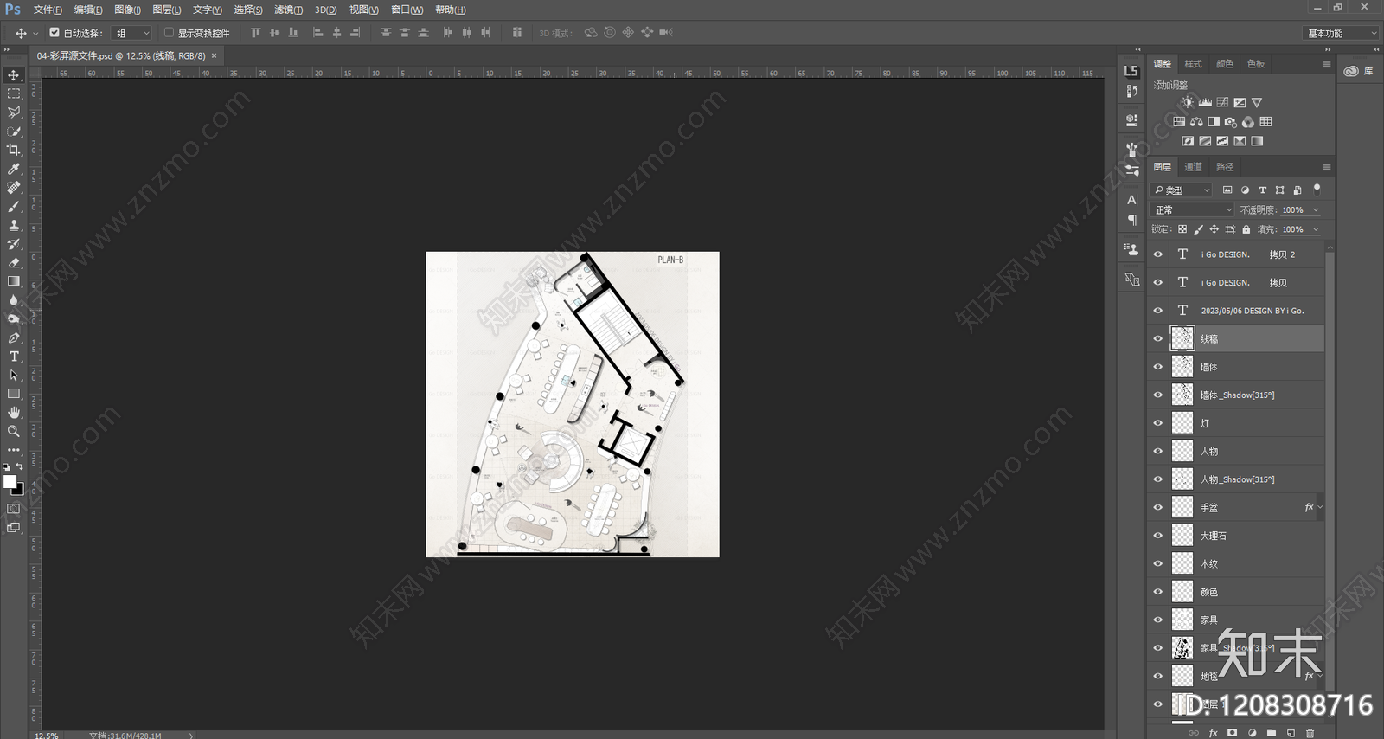Open the 基本功能 workspace dropdown
This screenshot has width=1384, height=739.
pyautogui.click(x=1340, y=33)
